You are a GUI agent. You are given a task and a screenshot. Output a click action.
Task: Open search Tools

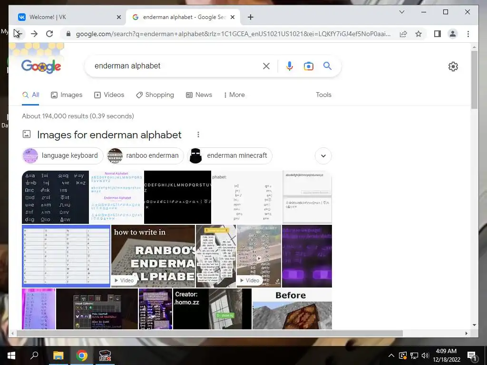point(323,95)
